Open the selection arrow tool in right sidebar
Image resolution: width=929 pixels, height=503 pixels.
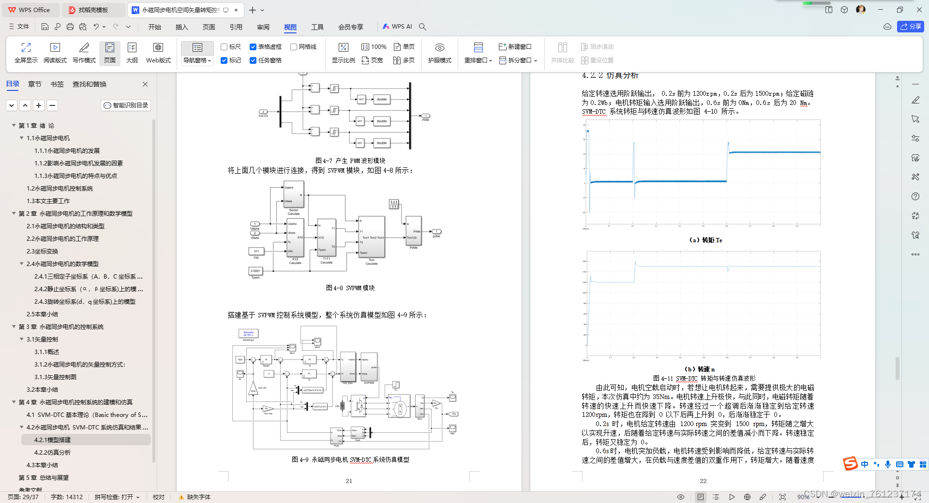915,119
